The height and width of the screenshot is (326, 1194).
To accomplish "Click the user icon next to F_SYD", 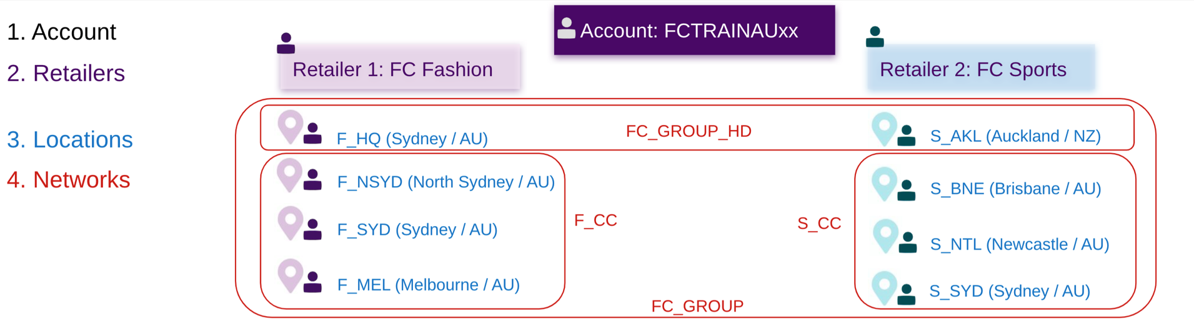I will pyautogui.click(x=312, y=229).
